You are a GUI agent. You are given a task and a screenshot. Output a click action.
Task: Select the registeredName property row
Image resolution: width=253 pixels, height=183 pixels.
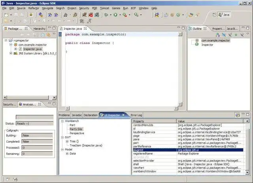tap(188, 153)
